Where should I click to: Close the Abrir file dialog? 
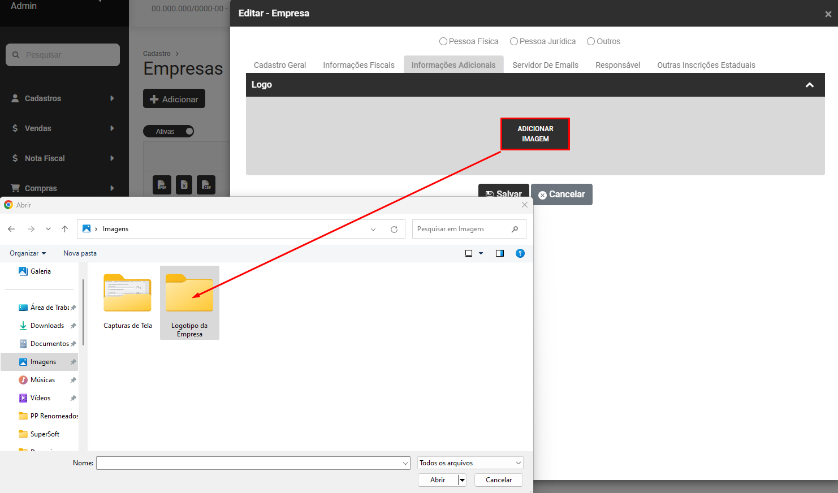525,205
